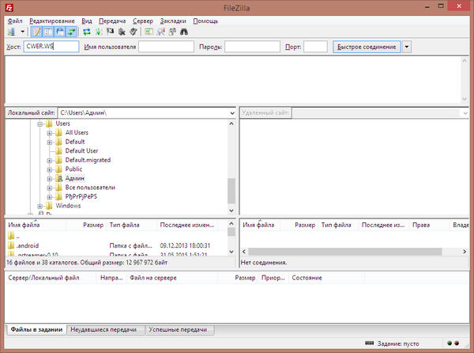
Task: Toggle the message log display
Action: click(x=36, y=32)
